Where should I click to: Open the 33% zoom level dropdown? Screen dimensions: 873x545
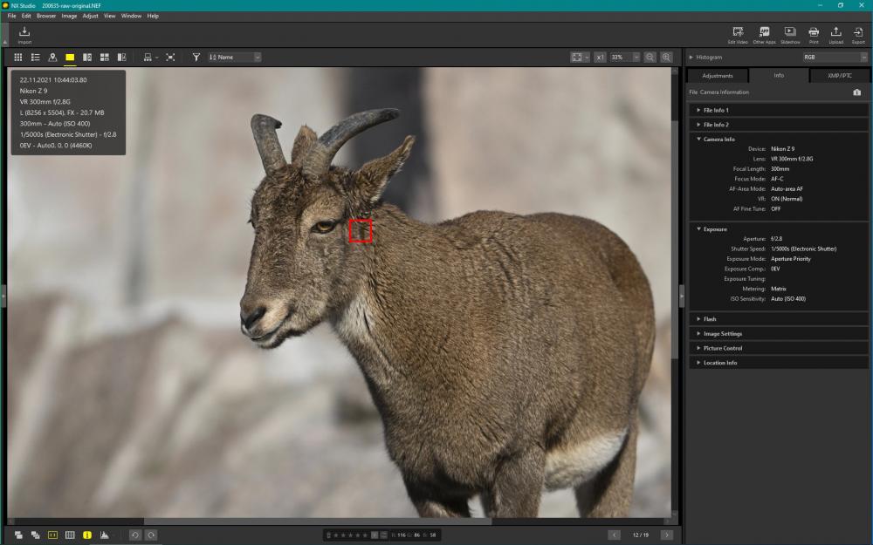(625, 58)
